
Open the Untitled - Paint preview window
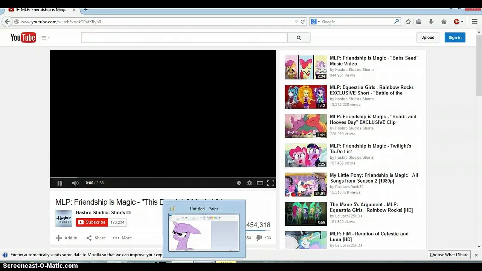[x=204, y=229]
